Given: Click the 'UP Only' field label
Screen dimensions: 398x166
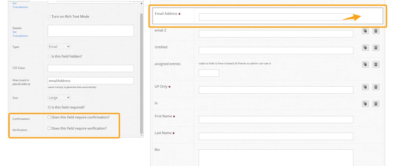Looking at the screenshot, I should 161,87.
